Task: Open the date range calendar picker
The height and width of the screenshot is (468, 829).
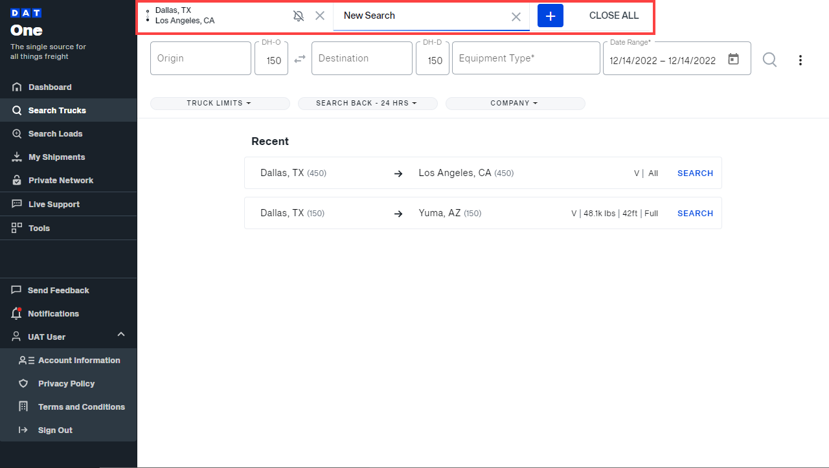Action: [733, 59]
